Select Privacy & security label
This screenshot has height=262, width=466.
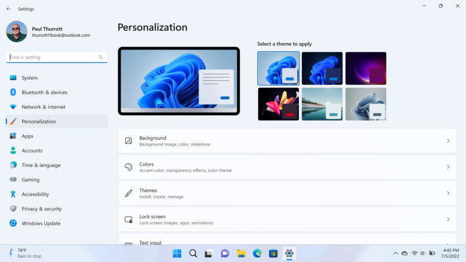[x=41, y=209]
